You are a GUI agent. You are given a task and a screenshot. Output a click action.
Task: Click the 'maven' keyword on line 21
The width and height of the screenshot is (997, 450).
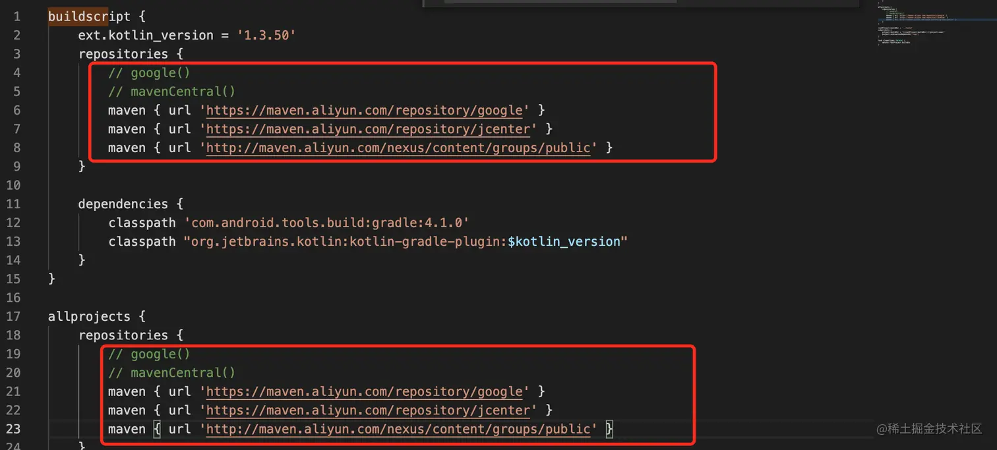coord(127,391)
